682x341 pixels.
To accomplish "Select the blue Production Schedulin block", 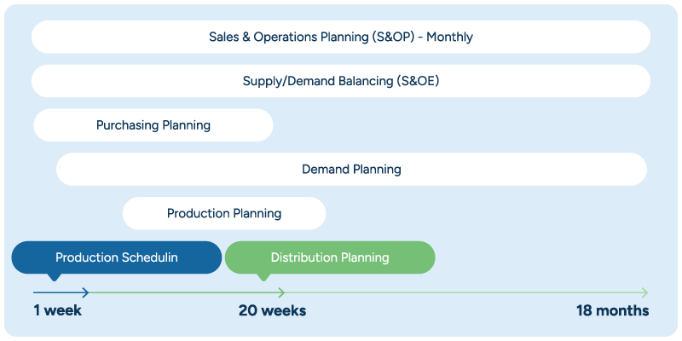I will (117, 257).
